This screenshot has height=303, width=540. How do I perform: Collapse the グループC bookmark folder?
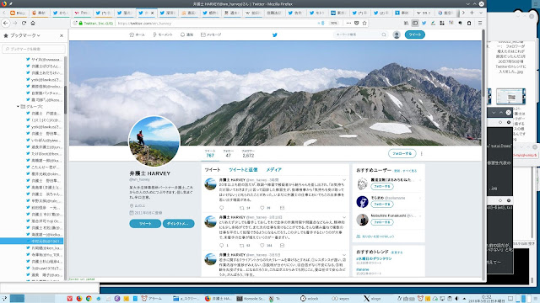click(x=18, y=107)
